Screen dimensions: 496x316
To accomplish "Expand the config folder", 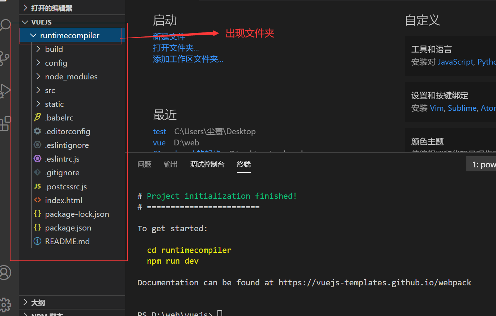I will [x=38, y=63].
